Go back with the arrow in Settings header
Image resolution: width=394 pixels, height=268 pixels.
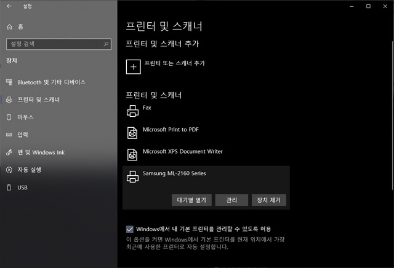[x=9, y=6]
